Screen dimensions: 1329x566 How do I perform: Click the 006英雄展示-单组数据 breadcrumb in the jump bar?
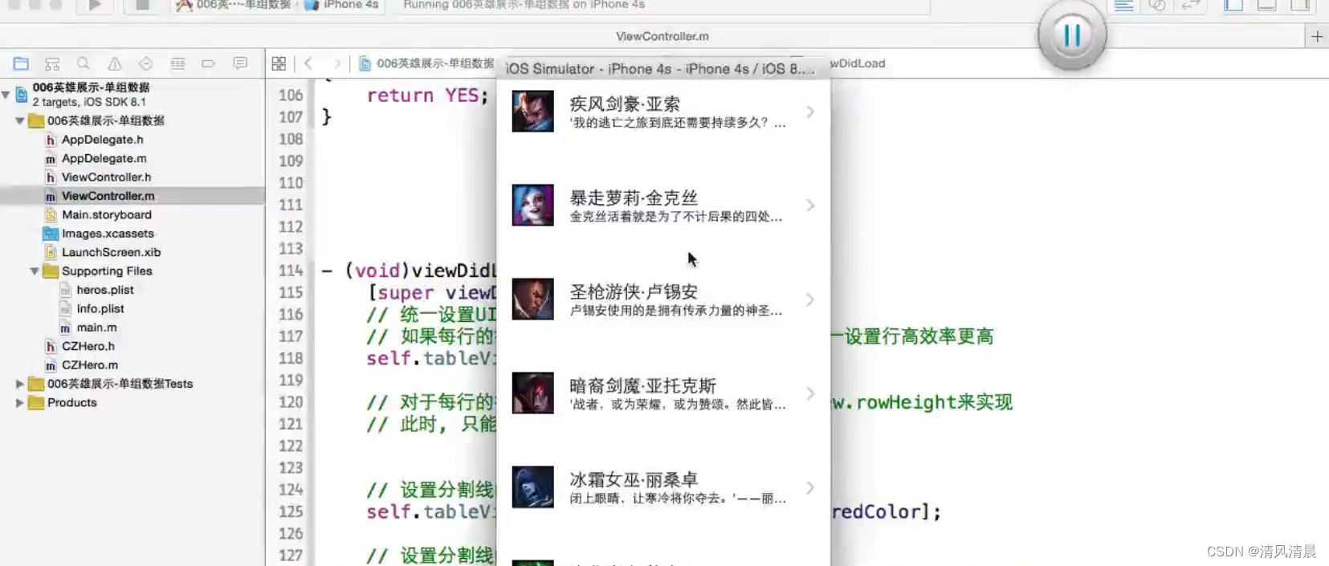click(x=427, y=63)
